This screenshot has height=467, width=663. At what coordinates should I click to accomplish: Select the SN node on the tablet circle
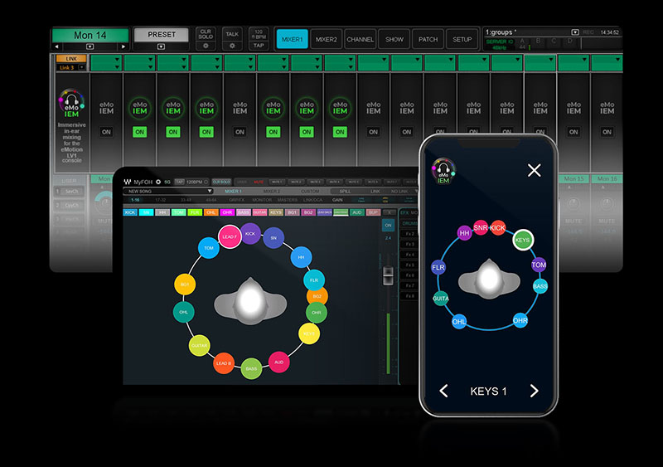273,238
